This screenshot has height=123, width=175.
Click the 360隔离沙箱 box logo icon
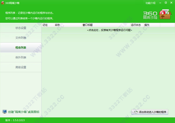coord(165,14)
